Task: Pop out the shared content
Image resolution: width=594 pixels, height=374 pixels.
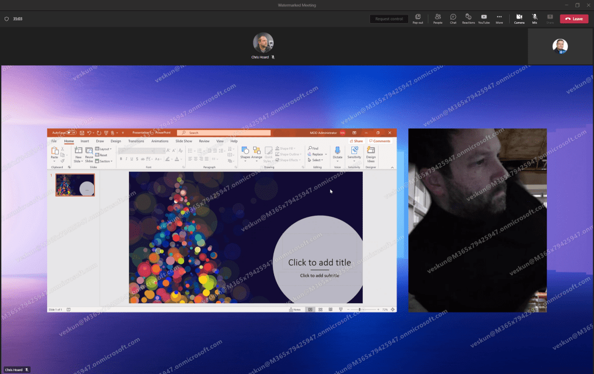Action: point(417,19)
